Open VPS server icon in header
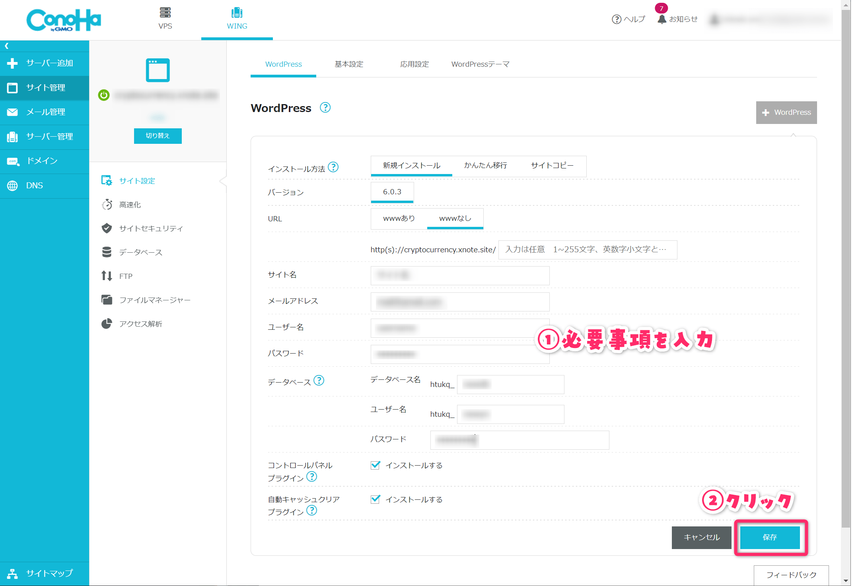Viewport: 862px width, 586px height. 165,13
